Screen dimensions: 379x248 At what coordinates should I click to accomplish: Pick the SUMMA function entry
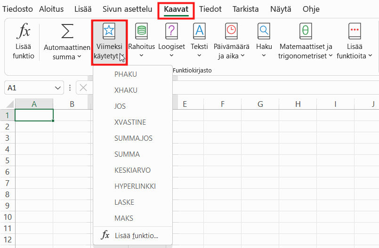click(x=133, y=154)
